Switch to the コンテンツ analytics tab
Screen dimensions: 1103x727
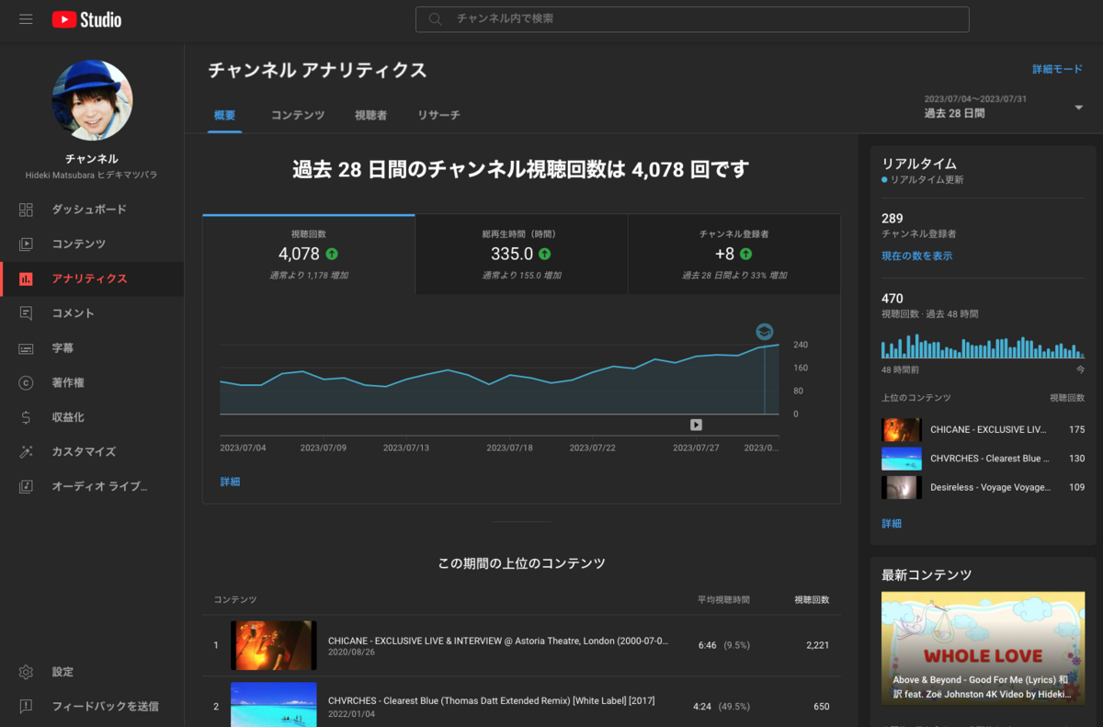(298, 115)
